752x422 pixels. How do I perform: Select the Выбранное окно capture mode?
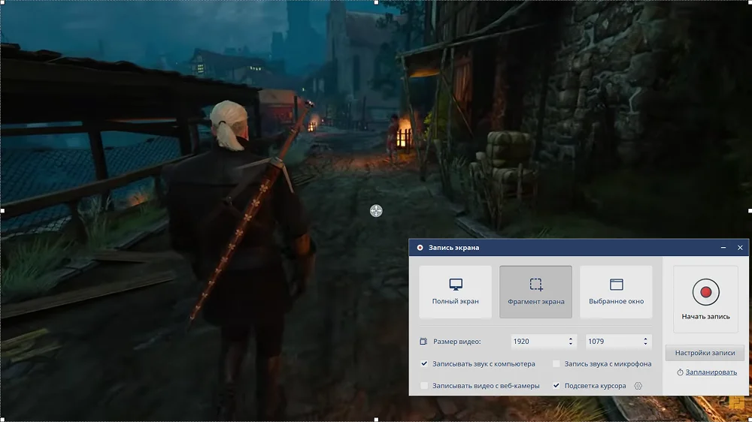[x=617, y=291]
